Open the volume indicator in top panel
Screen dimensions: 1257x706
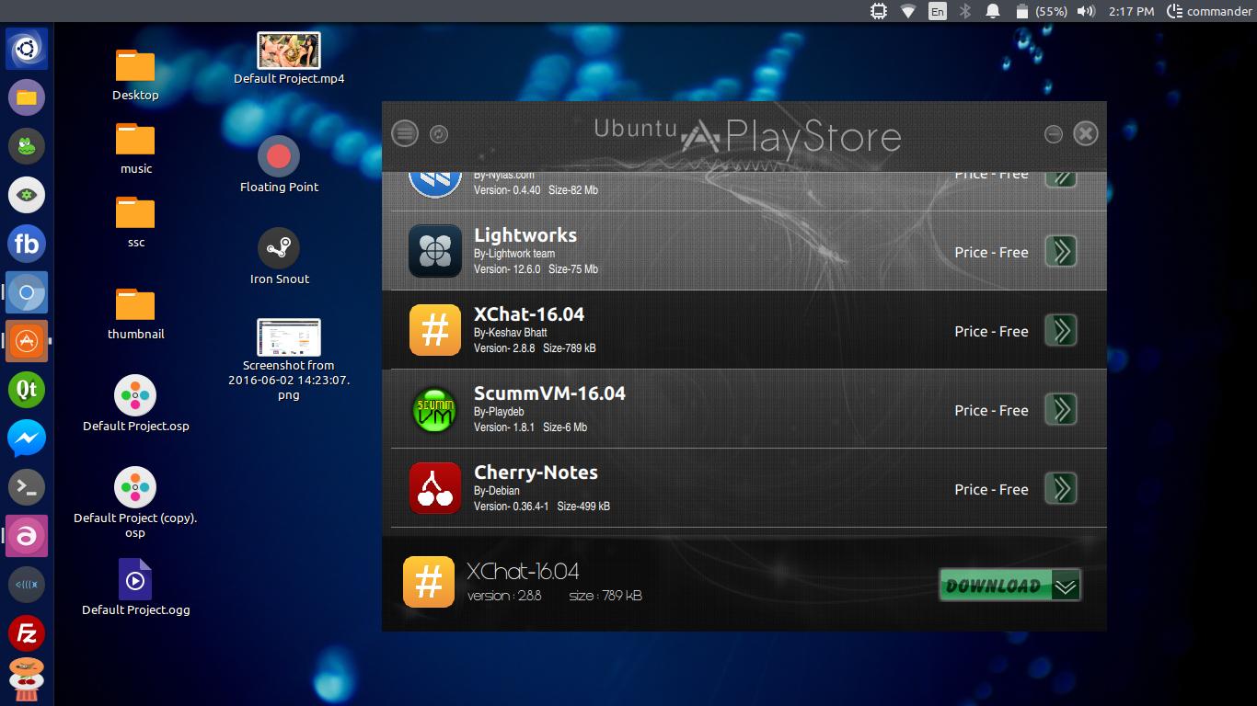click(1086, 11)
